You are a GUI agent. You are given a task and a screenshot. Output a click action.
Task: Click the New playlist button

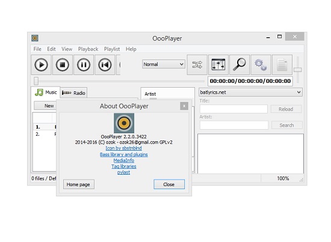[x=45, y=106]
